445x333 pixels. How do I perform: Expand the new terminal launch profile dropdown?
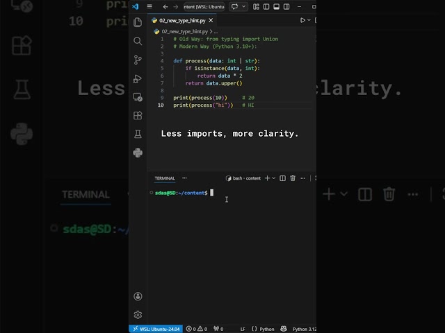(273, 178)
